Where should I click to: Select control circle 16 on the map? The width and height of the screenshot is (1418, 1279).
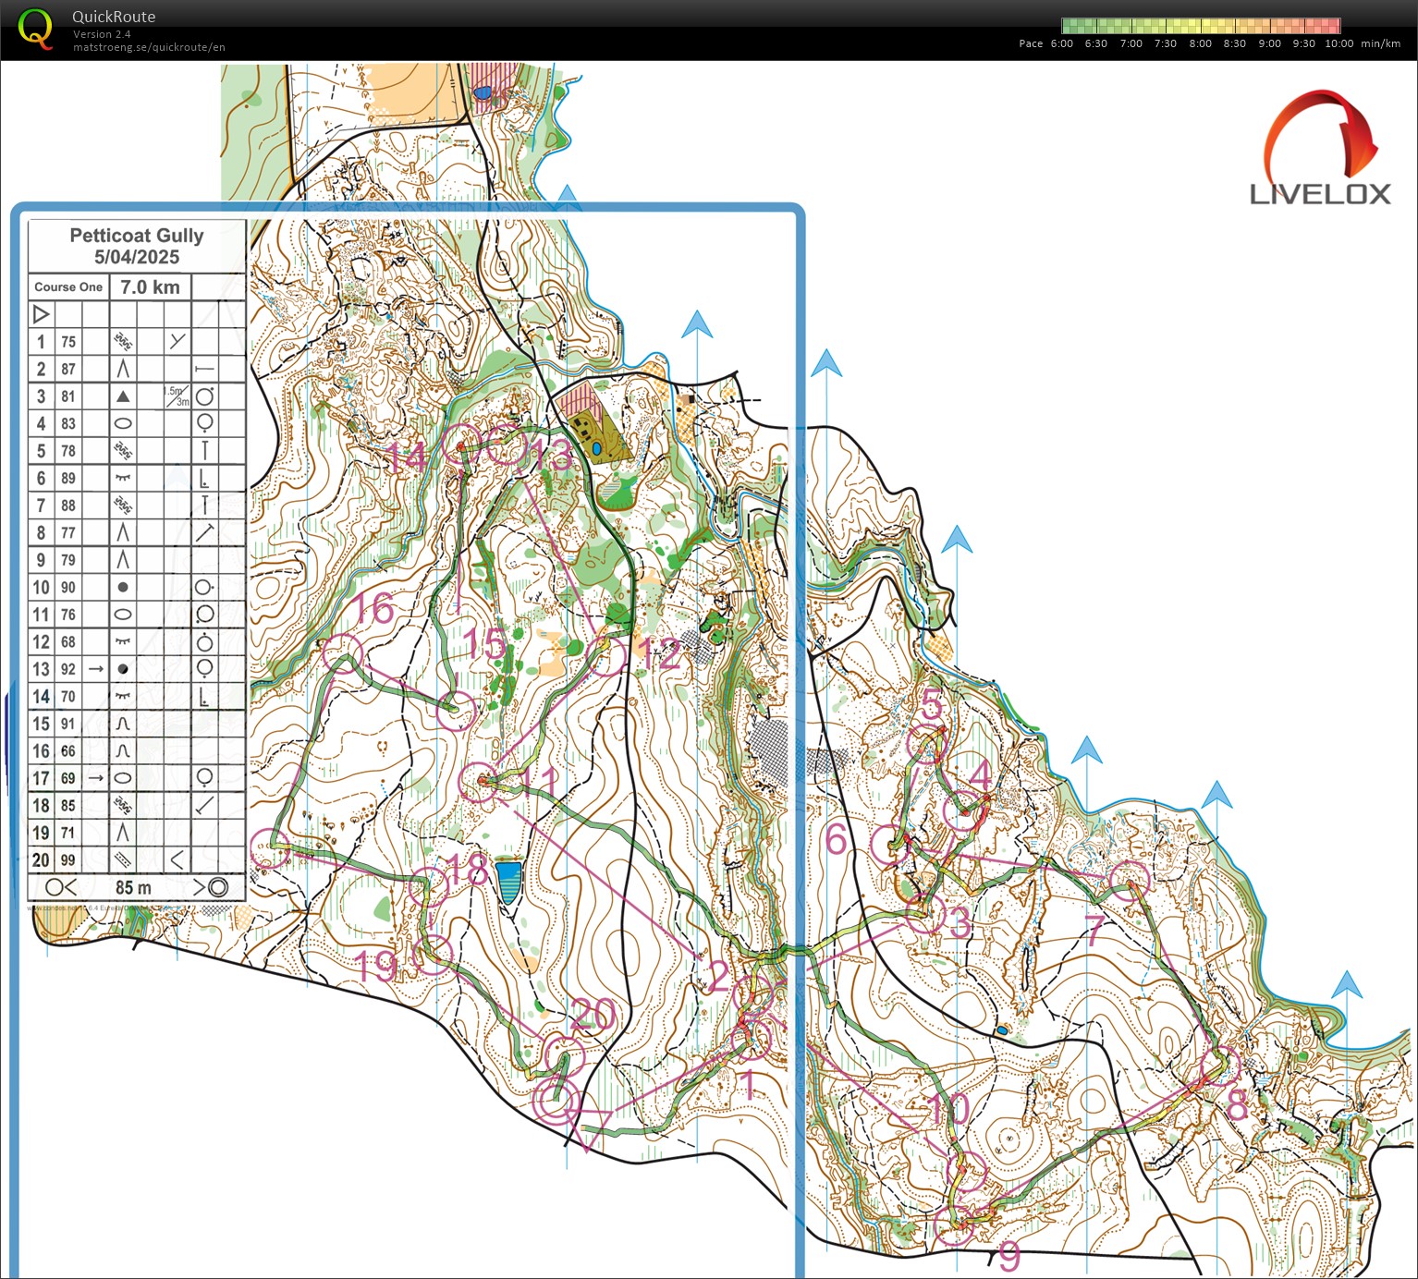click(342, 652)
